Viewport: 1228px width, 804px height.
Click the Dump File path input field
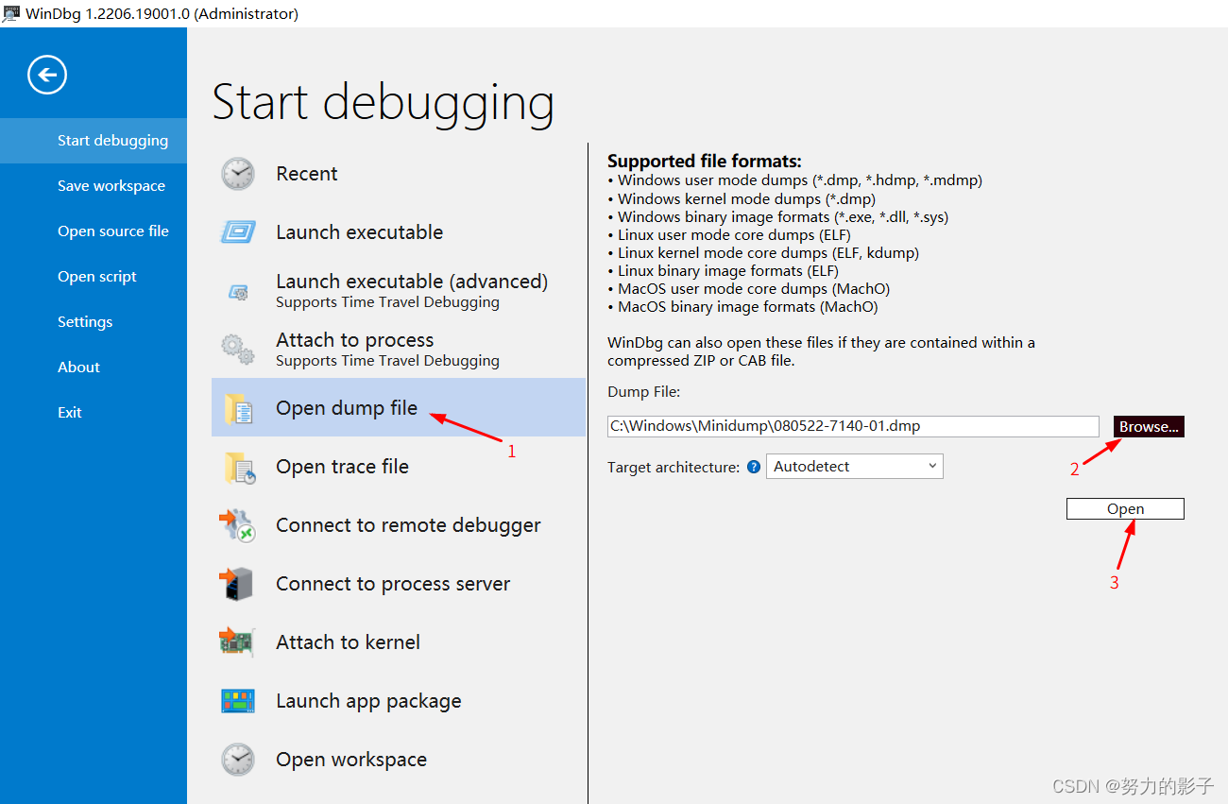(x=853, y=427)
